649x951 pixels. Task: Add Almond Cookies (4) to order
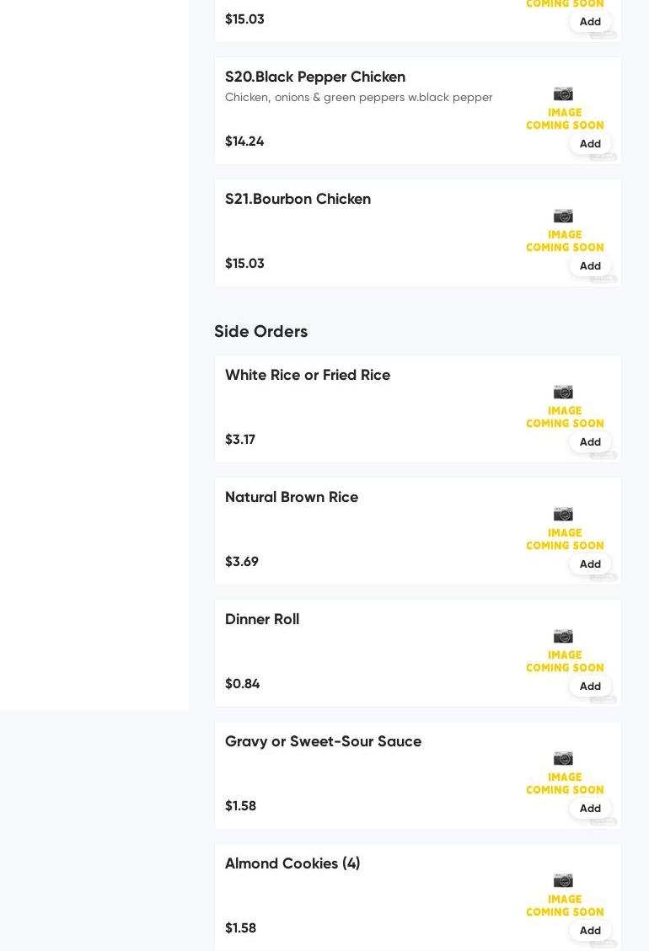click(590, 931)
